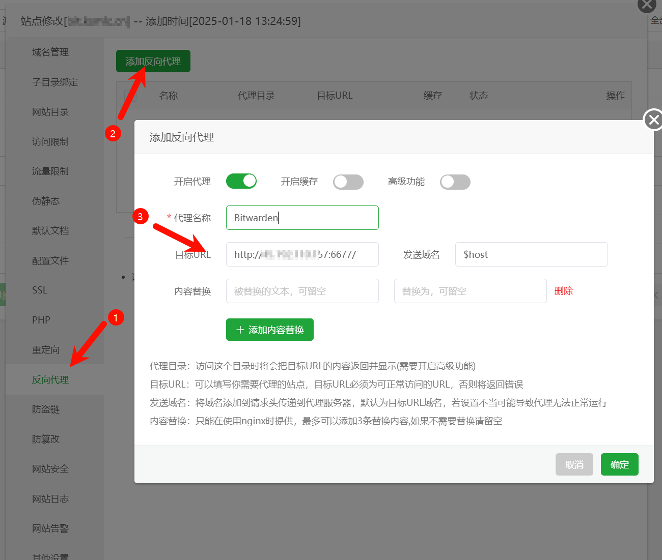
Task: Open the 重定向 sidebar tab
Action: 46,350
